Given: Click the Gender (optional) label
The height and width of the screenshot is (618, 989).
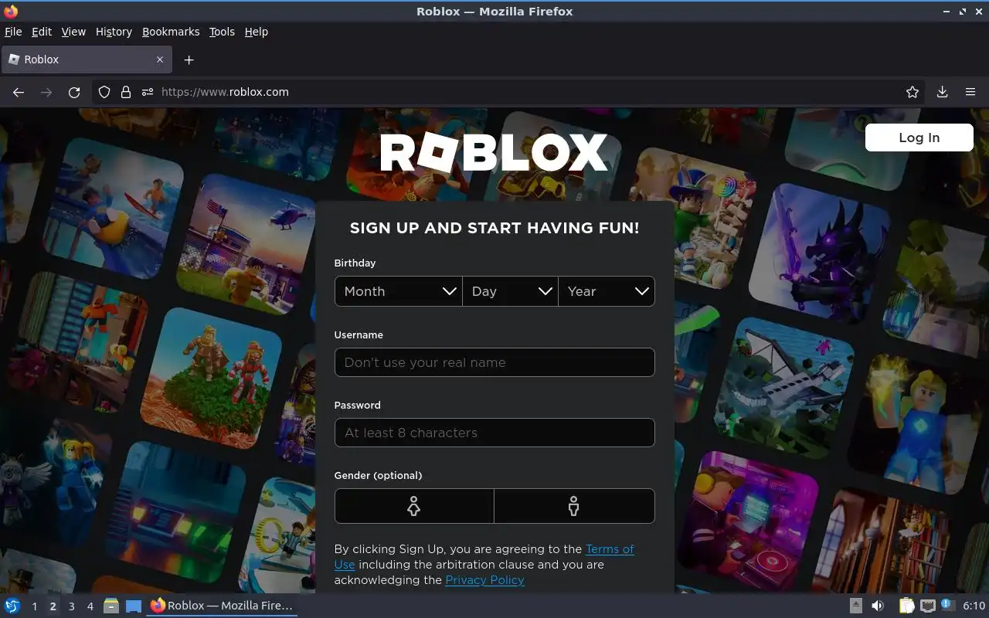Looking at the screenshot, I should point(378,475).
